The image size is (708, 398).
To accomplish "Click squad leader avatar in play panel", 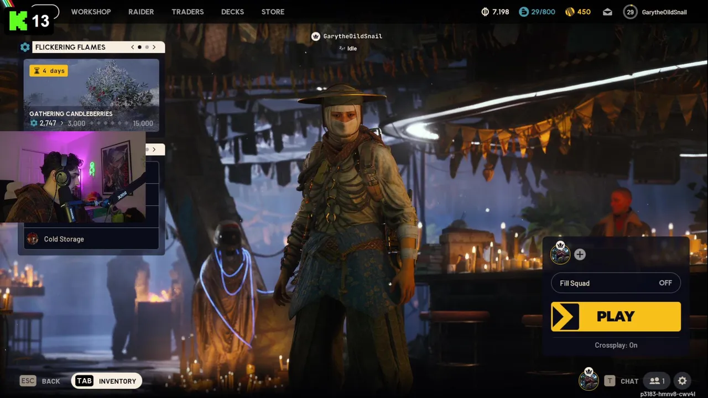I will pos(560,254).
